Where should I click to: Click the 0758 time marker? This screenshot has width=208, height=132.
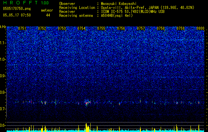click(161, 28)
